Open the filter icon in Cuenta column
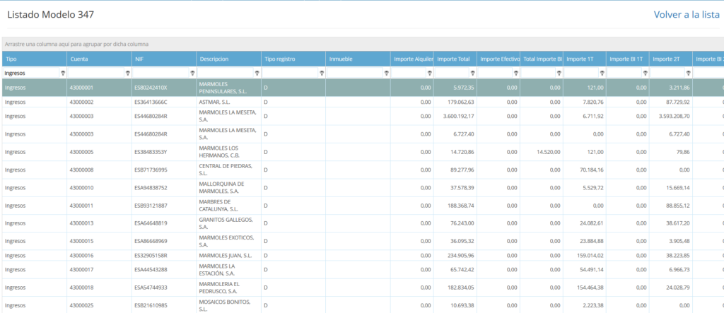This screenshot has width=724, height=313. click(128, 73)
